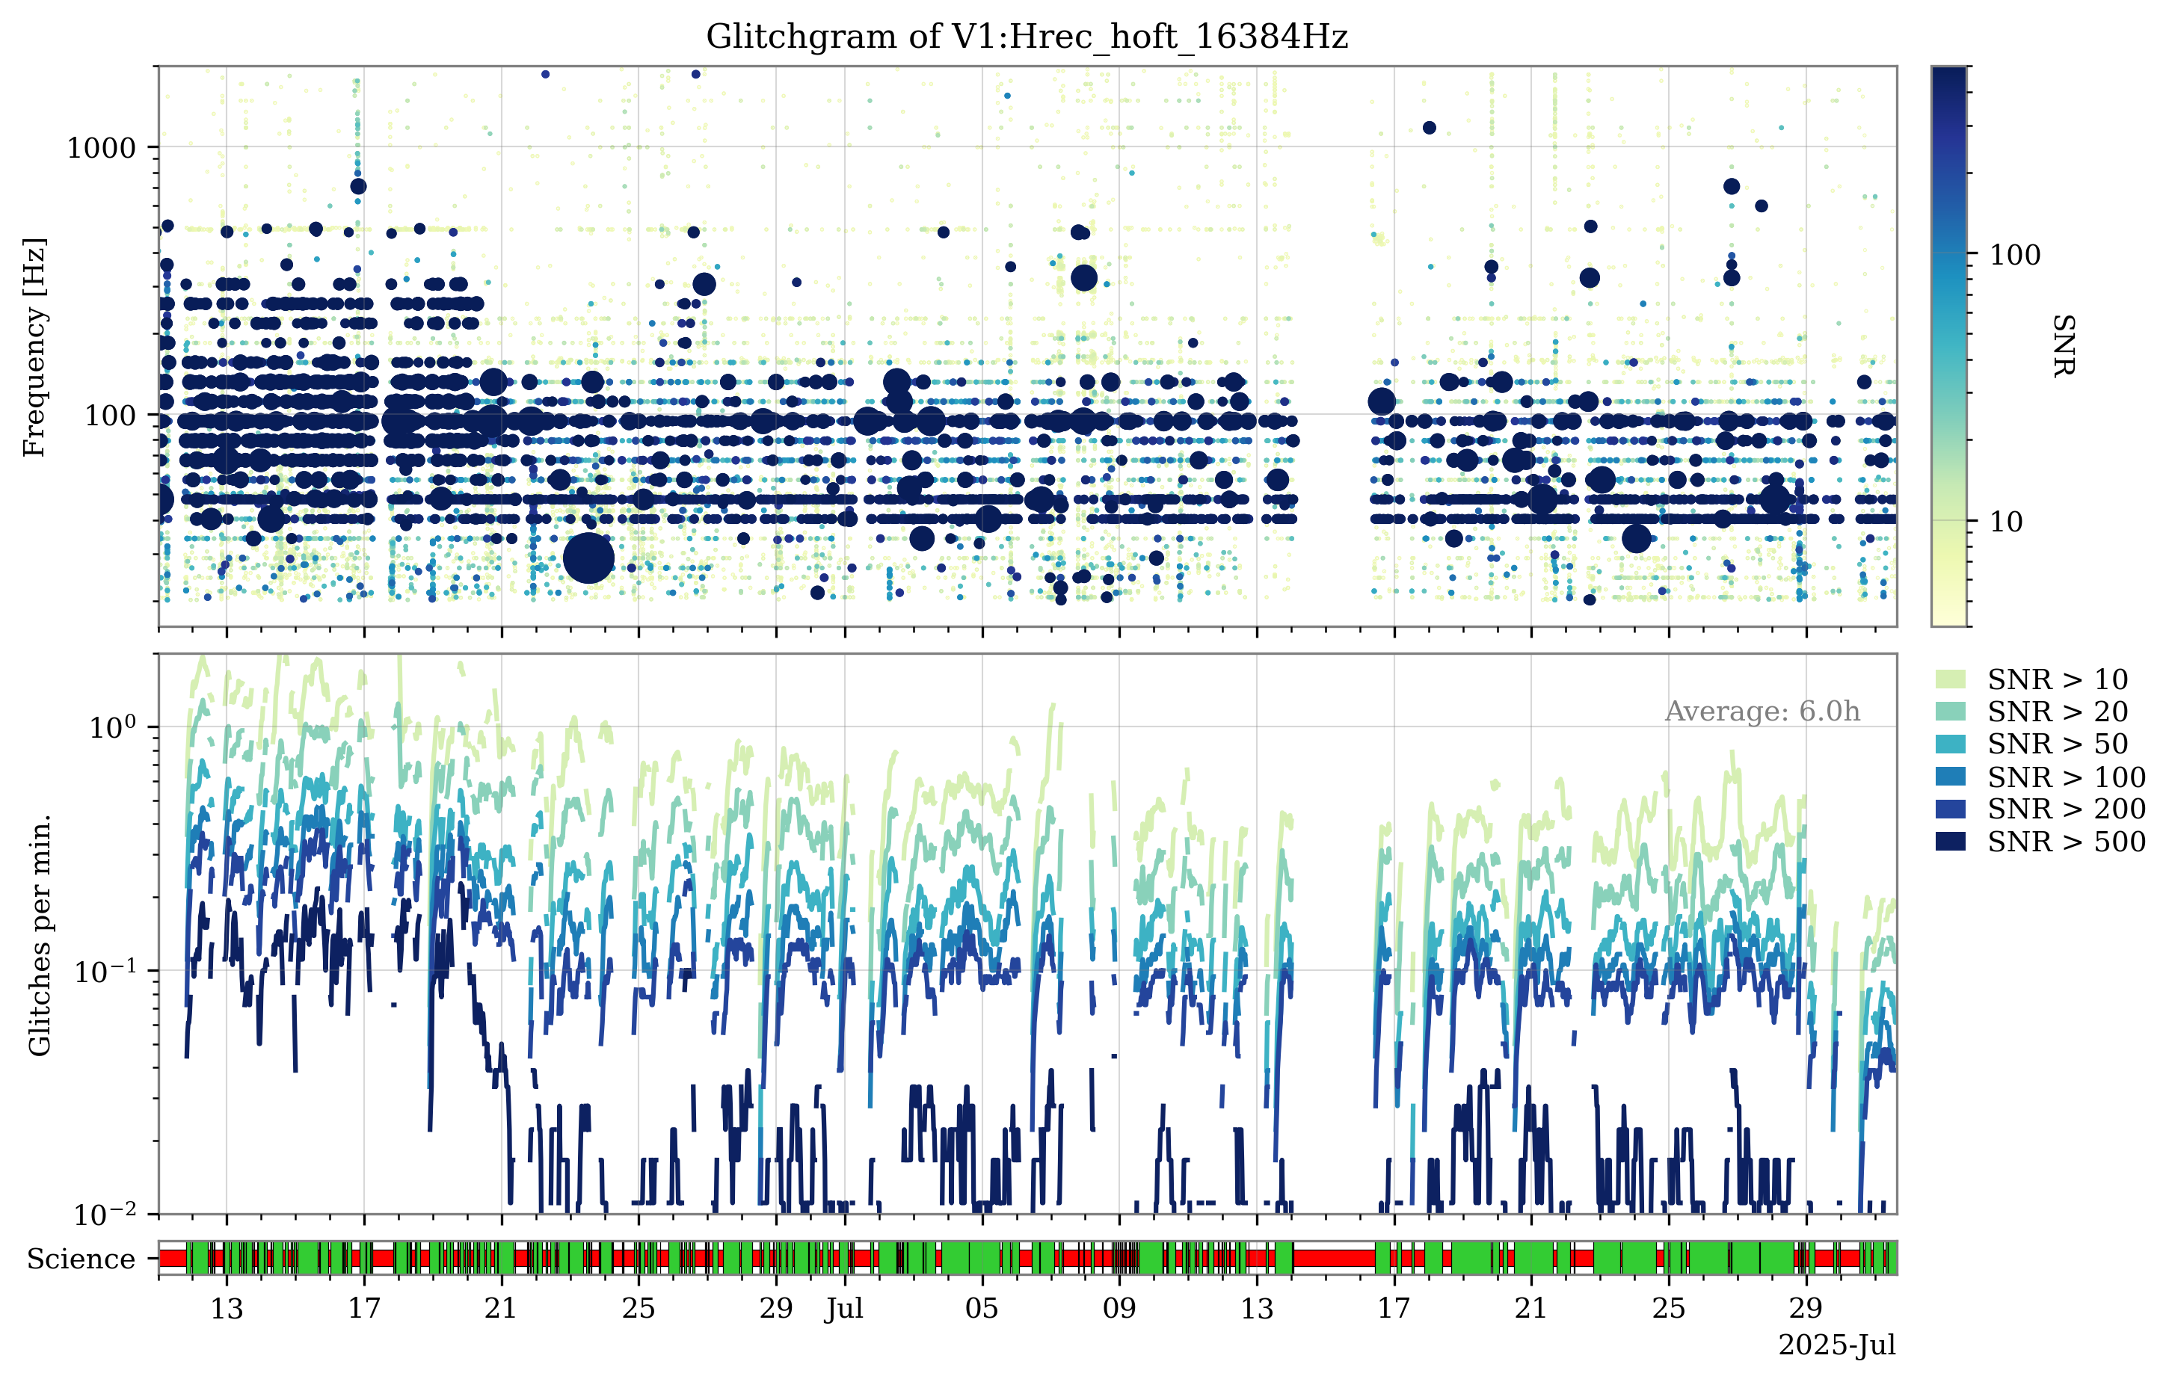Select the legend text SNR > 20
The image size is (2169, 1382).
(x=2058, y=712)
